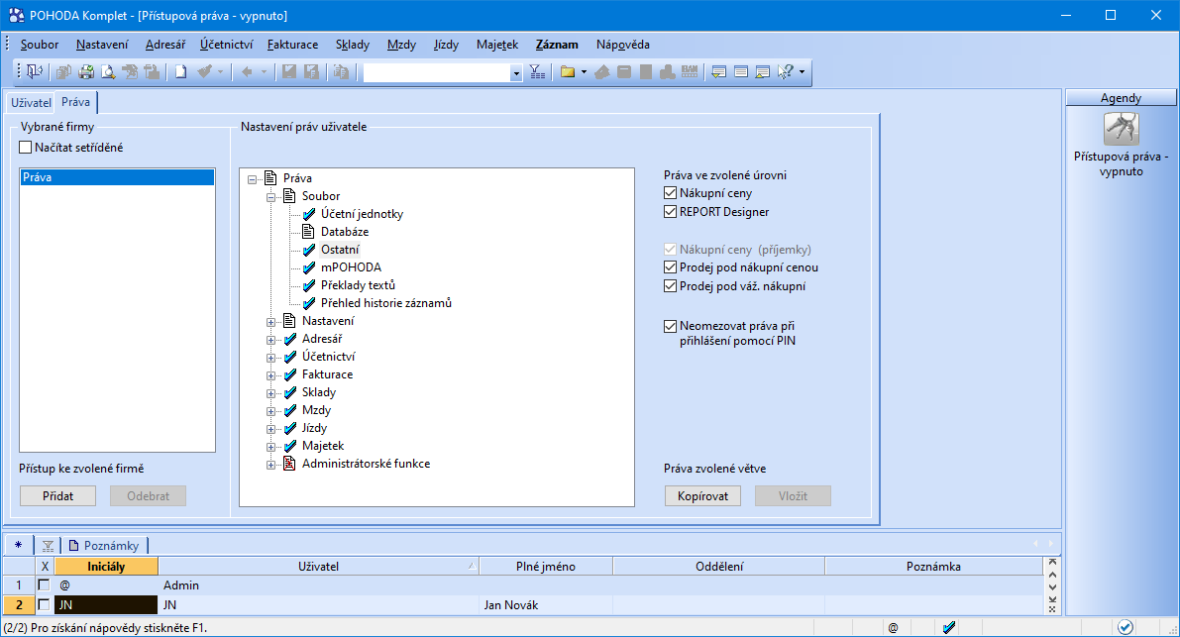1180x637 pixels.
Task: Switch to the Uživatel tab
Action: [x=31, y=103]
